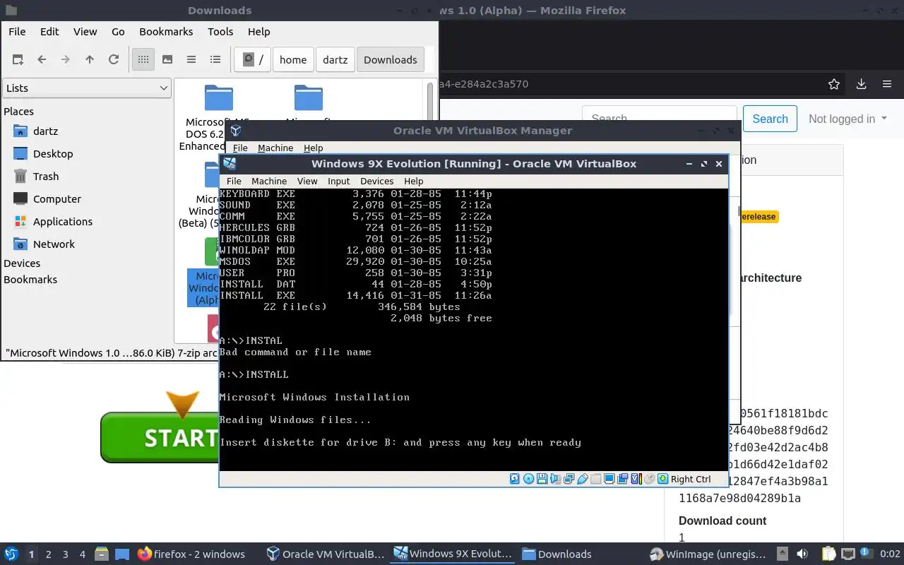Go to parent folder in file manager
Image resolution: width=904 pixels, height=565 pixels.
click(x=90, y=59)
